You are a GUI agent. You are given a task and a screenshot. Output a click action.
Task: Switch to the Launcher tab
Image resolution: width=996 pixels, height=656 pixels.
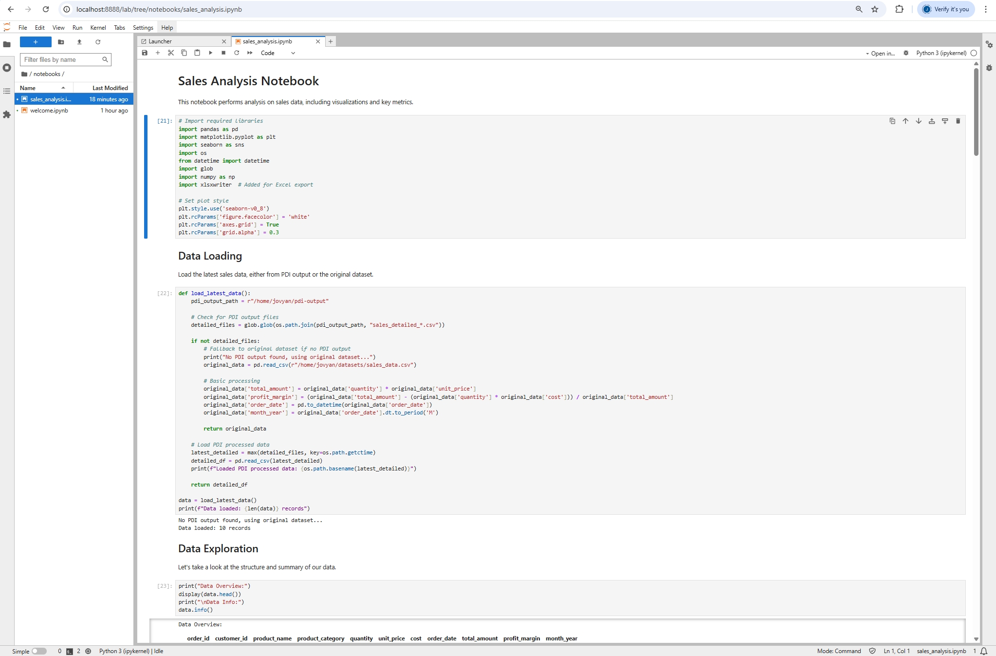[x=161, y=41]
